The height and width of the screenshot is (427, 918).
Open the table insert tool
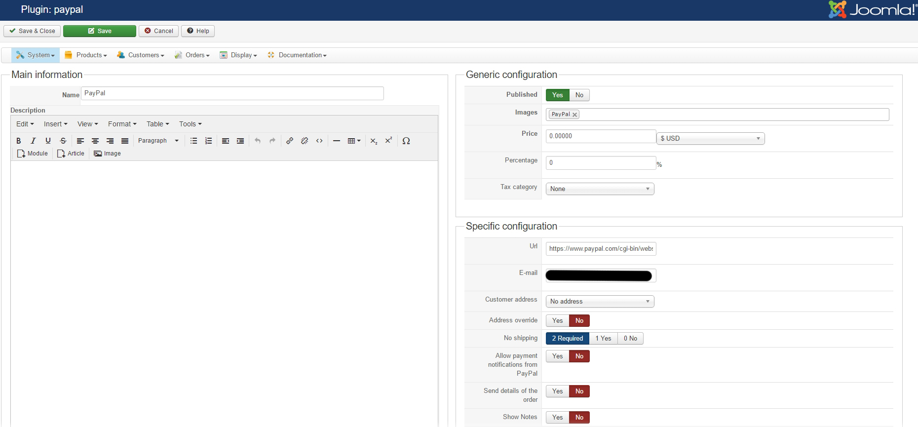click(354, 141)
